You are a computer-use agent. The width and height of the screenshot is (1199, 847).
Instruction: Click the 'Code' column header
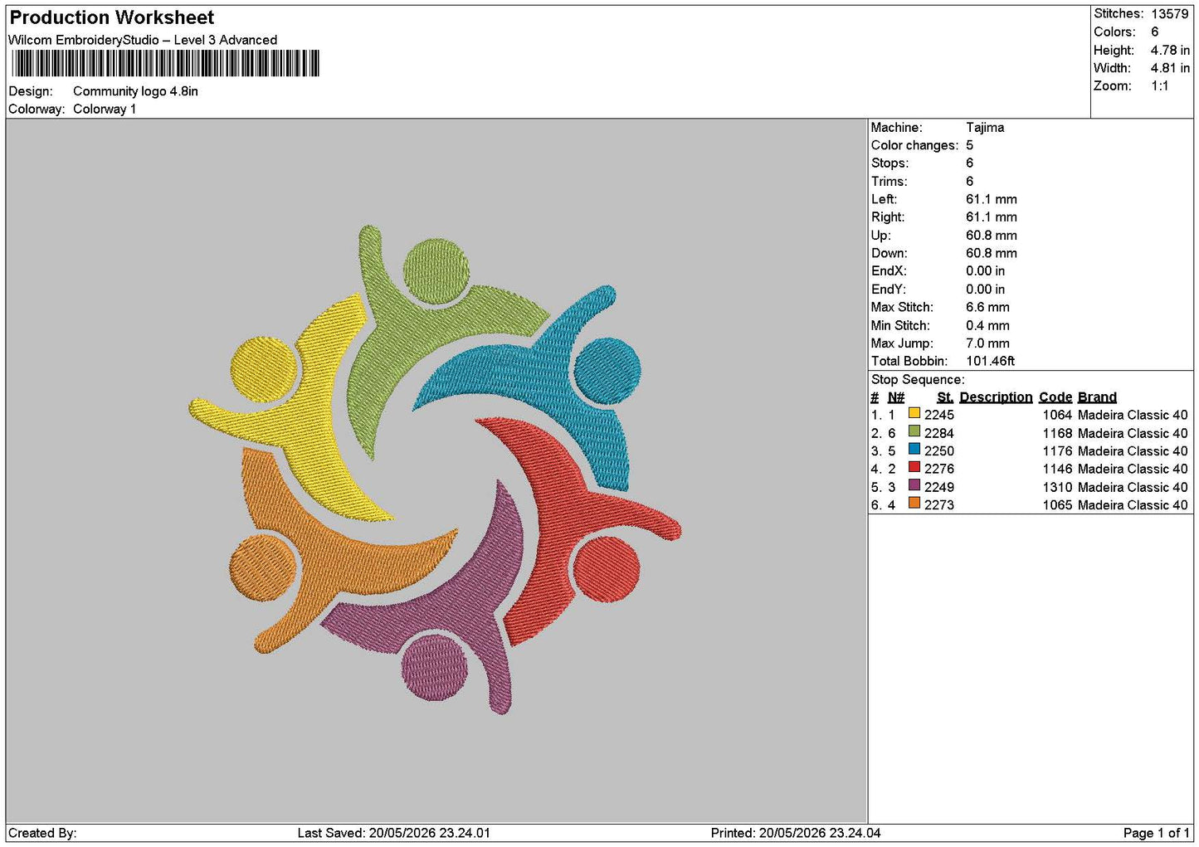tap(1055, 397)
